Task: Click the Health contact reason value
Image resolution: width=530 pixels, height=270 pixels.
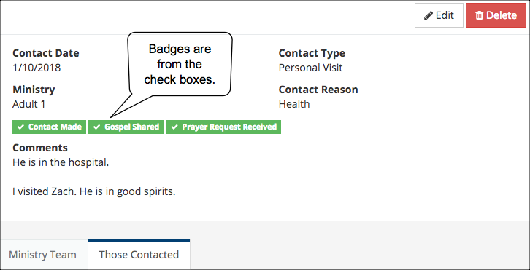Action: (294, 104)
